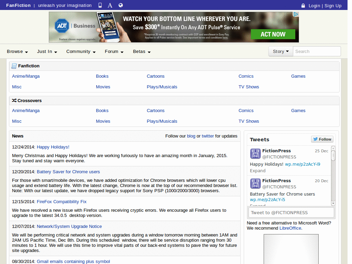The height and width of the screenshot is (264, 352).
Task: Click the Tweets widget heading
Action: tap(259, 140)
